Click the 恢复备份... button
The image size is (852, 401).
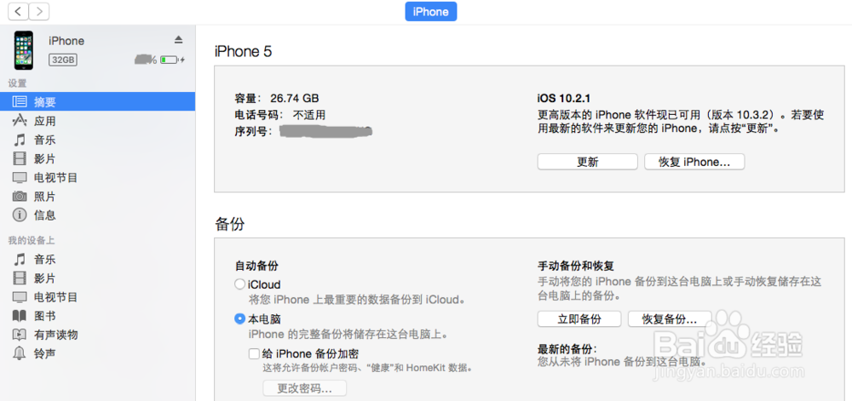click(670, 319)
